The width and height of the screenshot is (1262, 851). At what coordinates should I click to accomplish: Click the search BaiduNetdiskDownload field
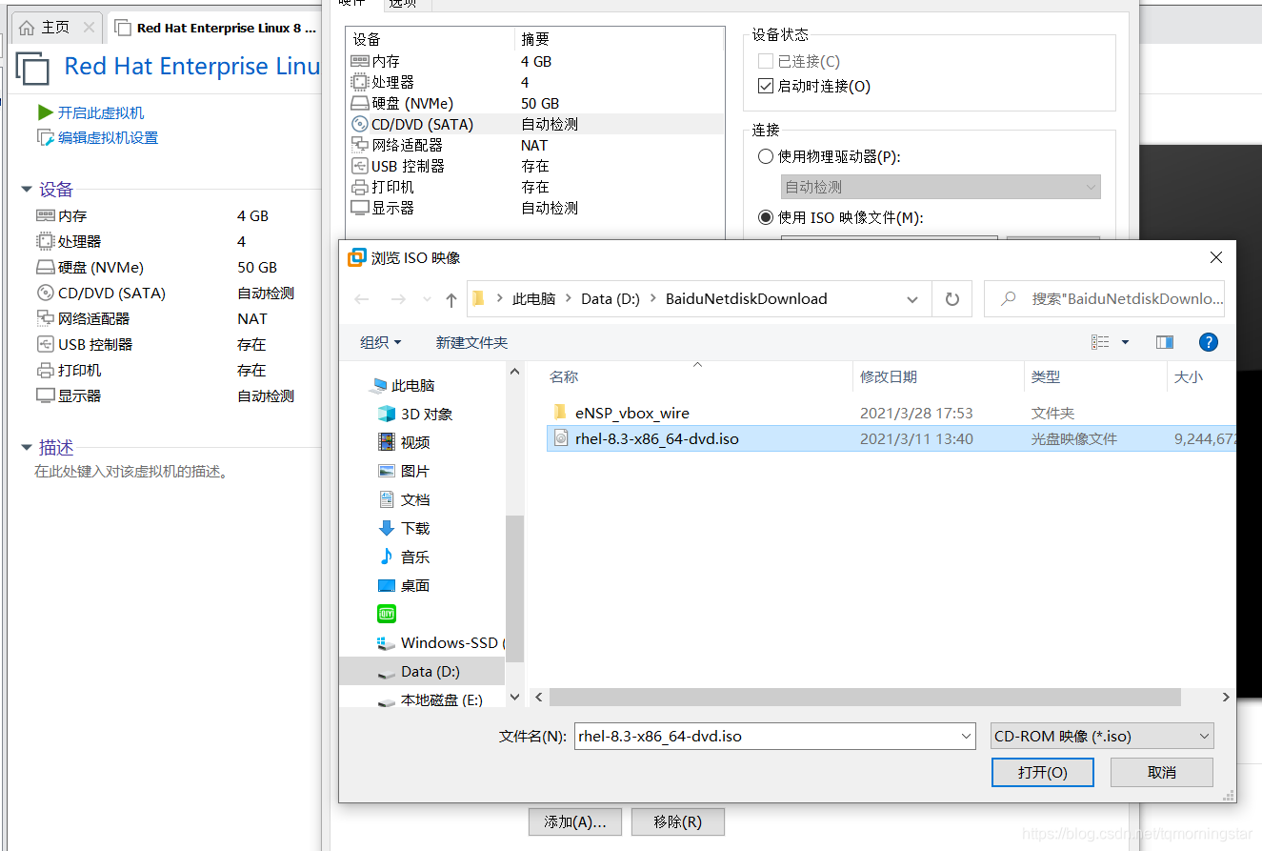(1105, 299)
